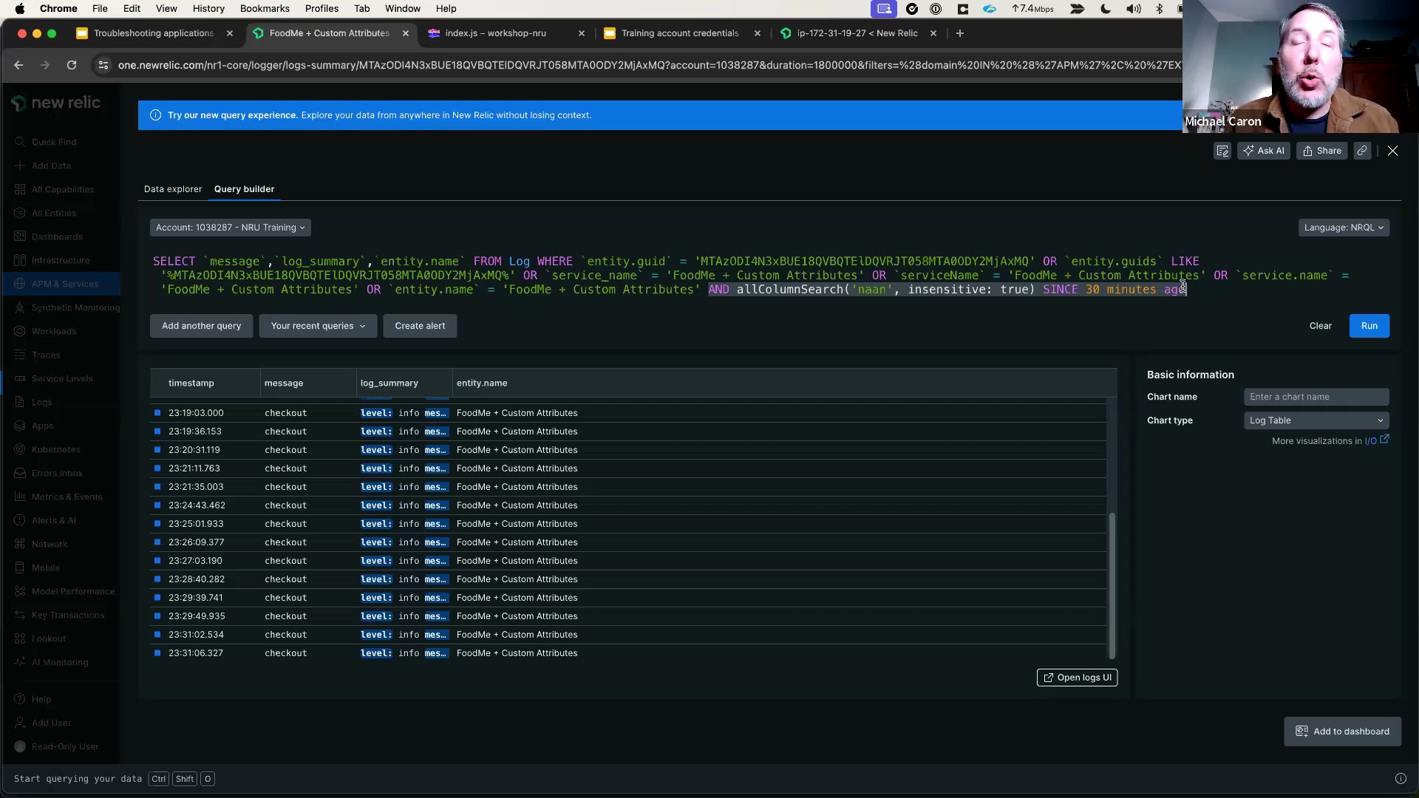Select the Errors Inbox icon
Image resolution: width=1419 pixels, height=798 pixels.
pos(19,473)
